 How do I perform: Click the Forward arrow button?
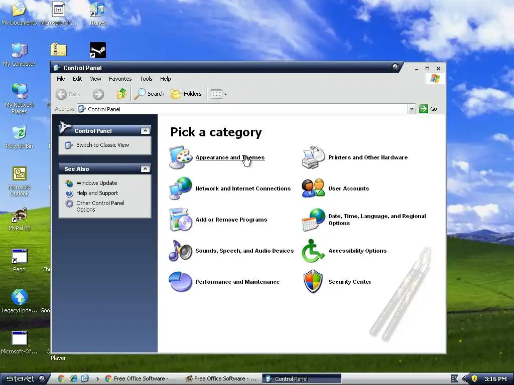98,94
